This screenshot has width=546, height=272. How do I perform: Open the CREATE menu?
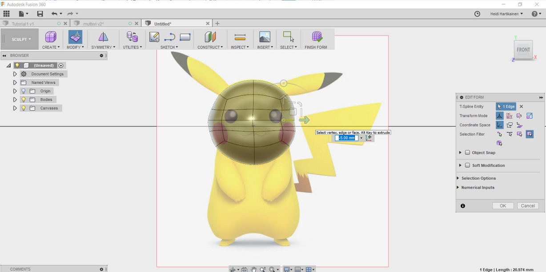[51, 47]
